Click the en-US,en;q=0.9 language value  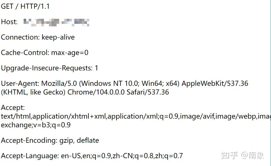click(x=86, y=156)
